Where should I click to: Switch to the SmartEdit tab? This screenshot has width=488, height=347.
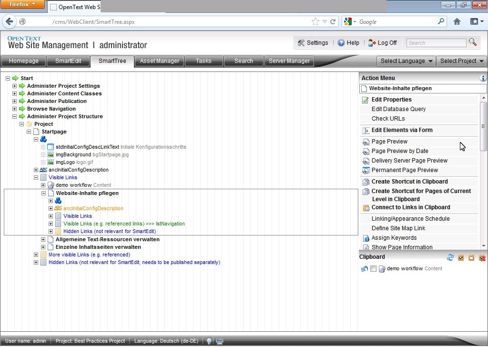68,61
